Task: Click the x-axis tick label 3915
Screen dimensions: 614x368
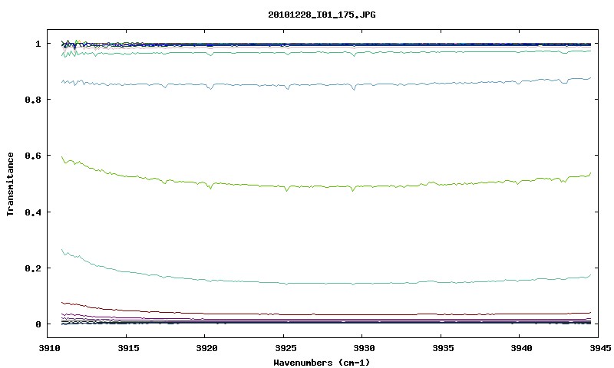Action: (x=128, y=348)
